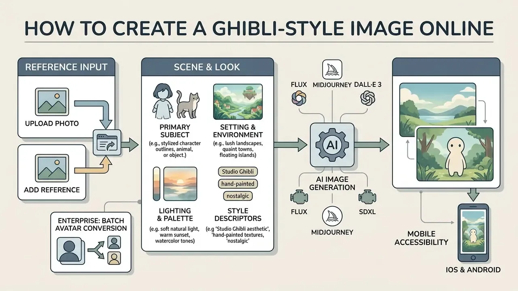518x291 pixels.
Task: Click the lower Flux engine icon
Action: [299, 198]
